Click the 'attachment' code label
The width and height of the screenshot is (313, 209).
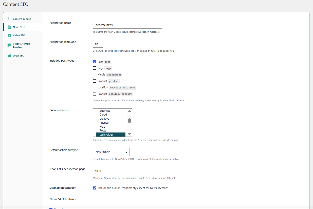click(x=114, y=75)
